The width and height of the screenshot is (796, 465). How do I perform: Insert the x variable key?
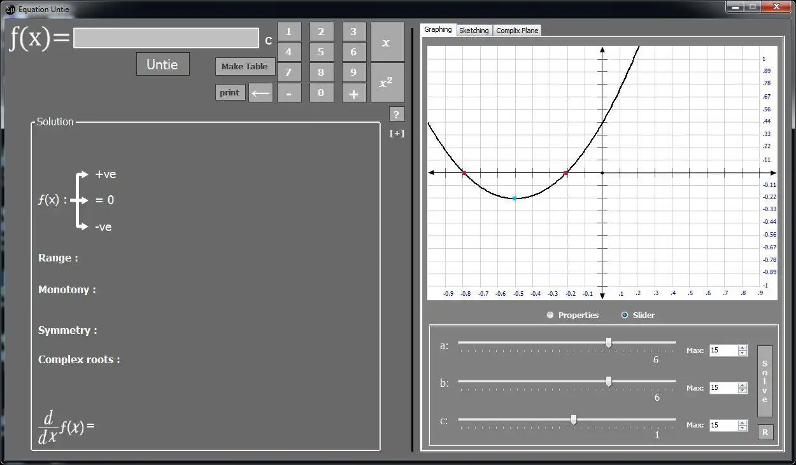point(387,43)
